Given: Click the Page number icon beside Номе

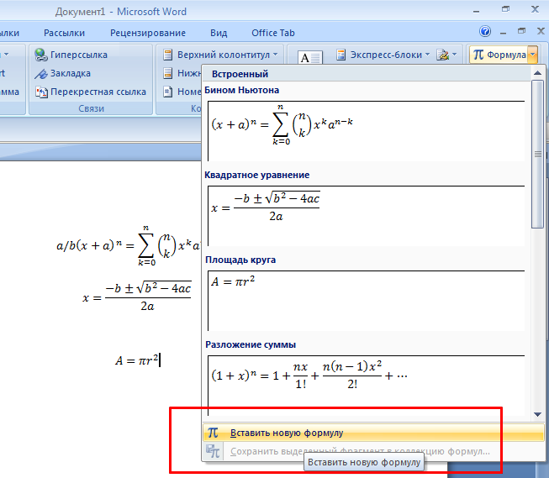Looking at the screenshot, I should 168,92.
